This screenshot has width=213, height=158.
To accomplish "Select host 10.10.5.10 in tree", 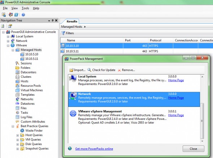I will [x=32, y=54].
